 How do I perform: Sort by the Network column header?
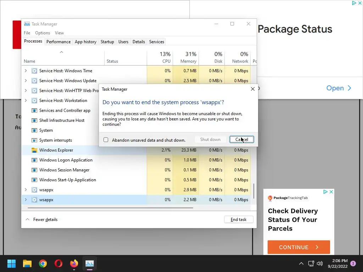[x=238, y=58]
